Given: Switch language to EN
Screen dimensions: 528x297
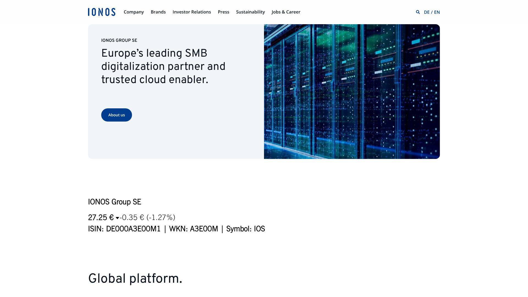Looking at the screenshot, I should (437, 12).
